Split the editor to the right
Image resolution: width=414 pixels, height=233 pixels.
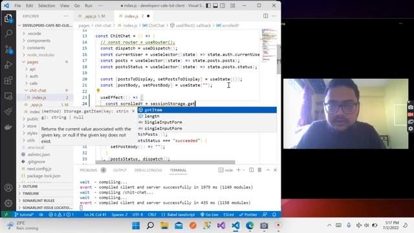[266, 16]
